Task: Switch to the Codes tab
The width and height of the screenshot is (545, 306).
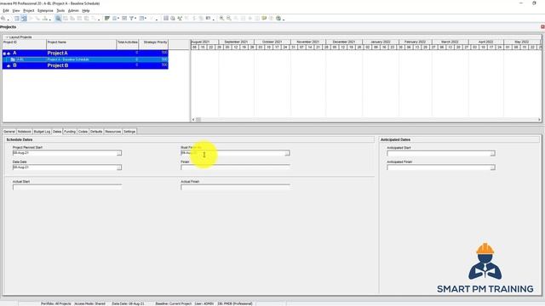Action: [x=83, y=132]
